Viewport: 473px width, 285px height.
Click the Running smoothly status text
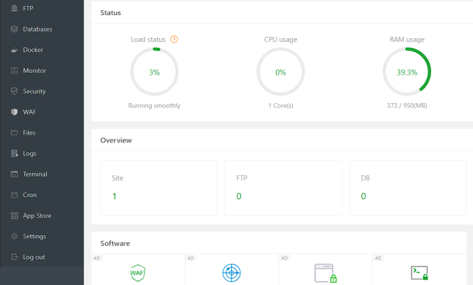155,106
